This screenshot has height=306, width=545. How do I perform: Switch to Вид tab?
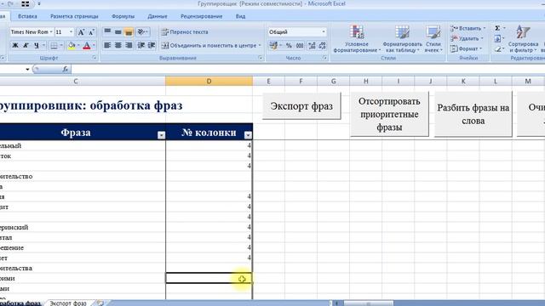(x=240, y=16)
